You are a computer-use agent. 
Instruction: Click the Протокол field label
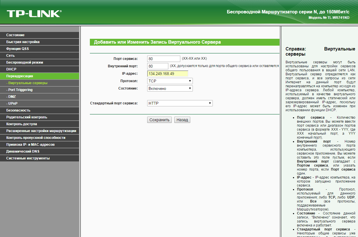pyautogui.click(x=129, y=81)
